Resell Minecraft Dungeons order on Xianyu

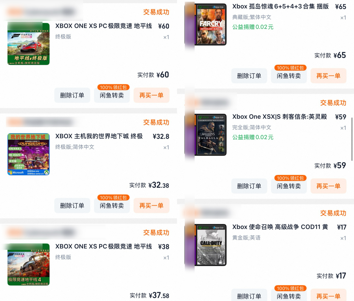(x=112, y=206)
